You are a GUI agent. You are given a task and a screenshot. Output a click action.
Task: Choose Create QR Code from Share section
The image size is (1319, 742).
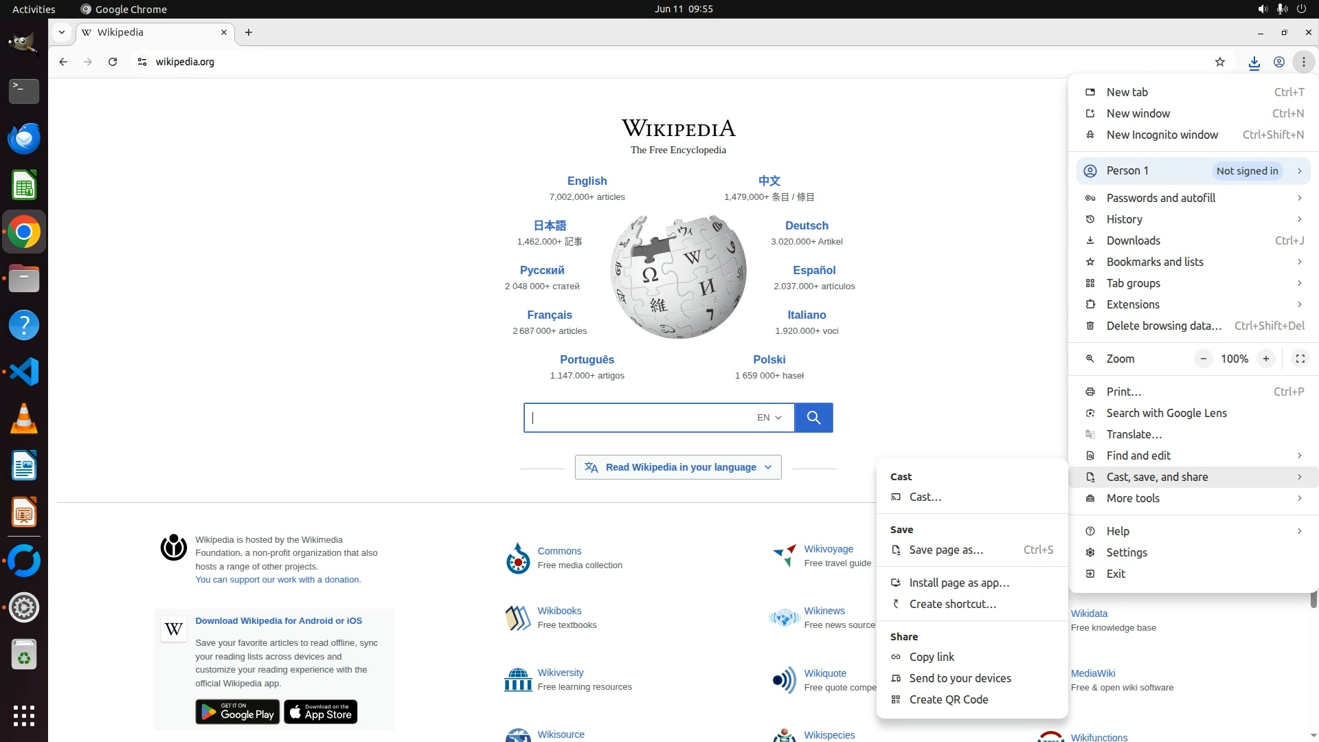[x=948, y=699]
